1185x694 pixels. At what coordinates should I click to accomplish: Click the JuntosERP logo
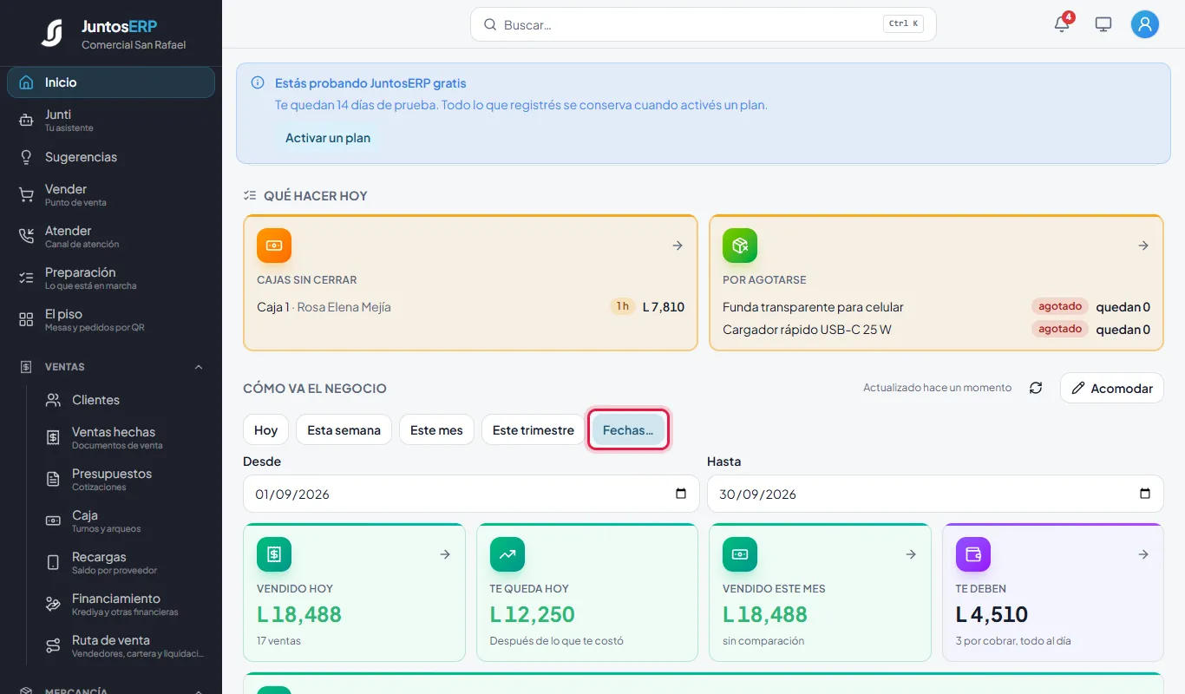tap(52, 33)
